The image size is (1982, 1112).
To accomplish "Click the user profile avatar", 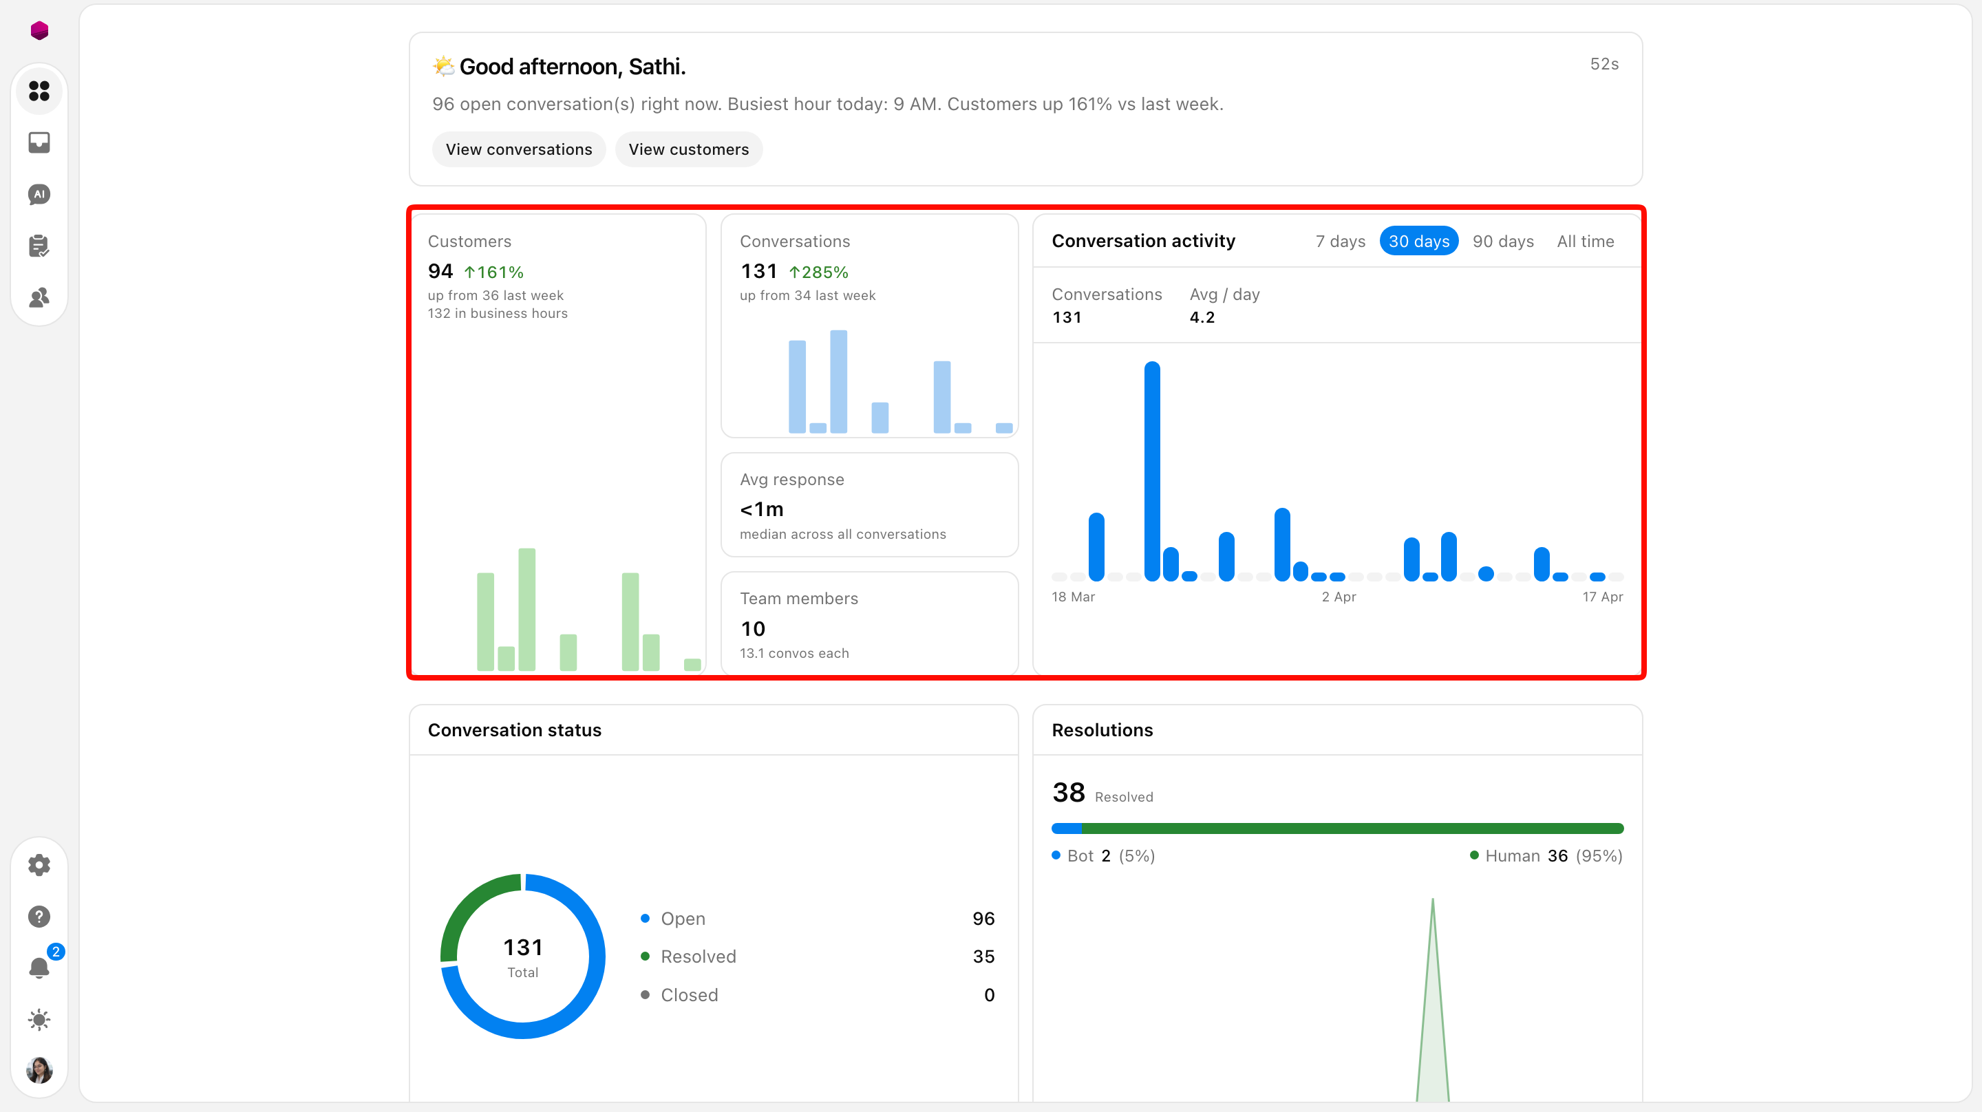I will pyautogui.click(x=39, y=1071).
